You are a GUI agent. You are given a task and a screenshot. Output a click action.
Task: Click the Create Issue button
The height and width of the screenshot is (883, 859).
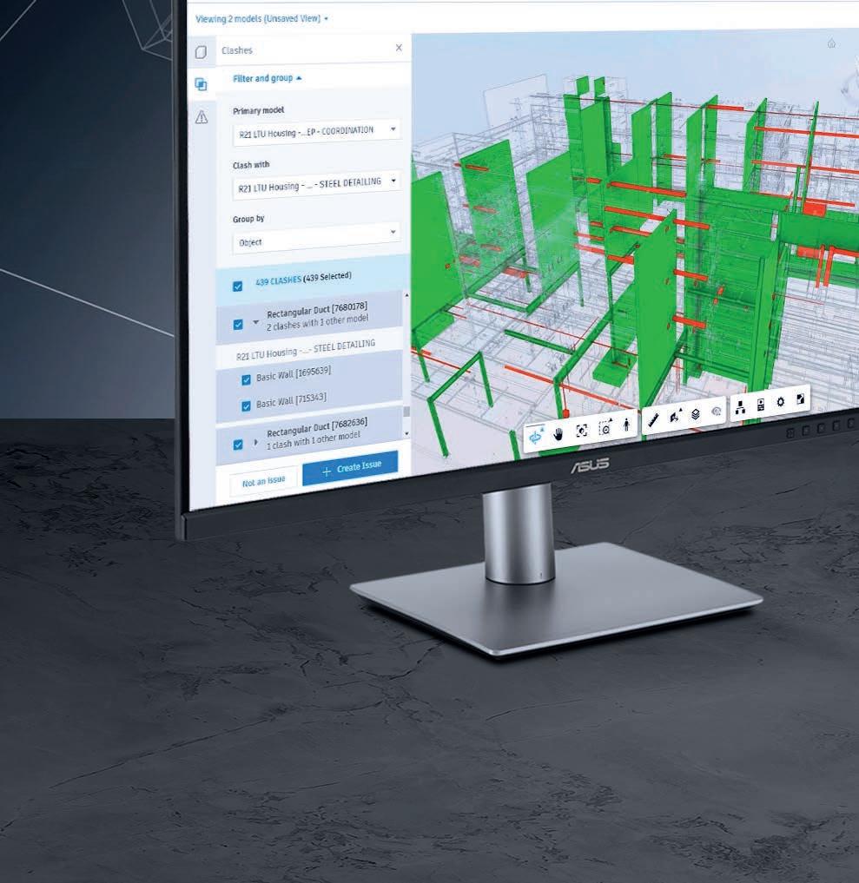350,468
